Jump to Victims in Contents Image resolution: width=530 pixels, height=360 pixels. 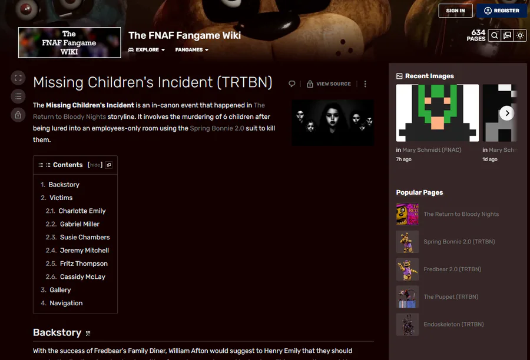click(61, 198)
